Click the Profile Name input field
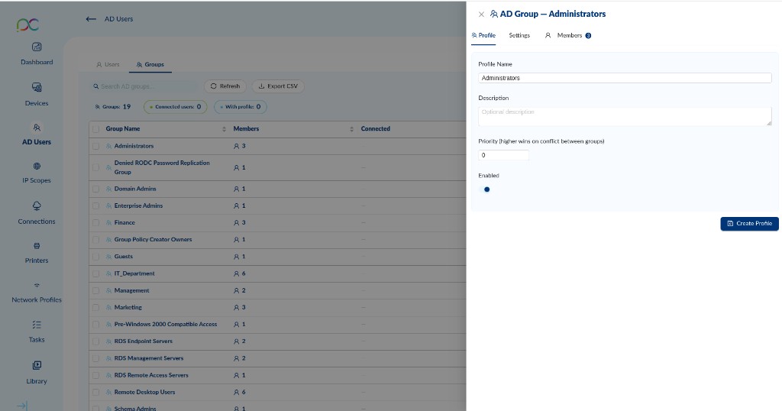 [625, 78]
